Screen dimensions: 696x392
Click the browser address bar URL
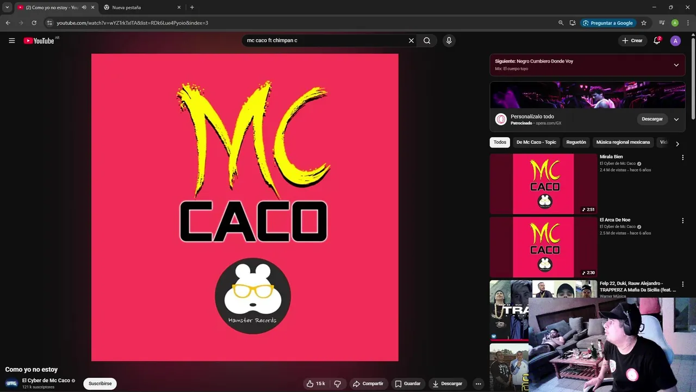132,23
